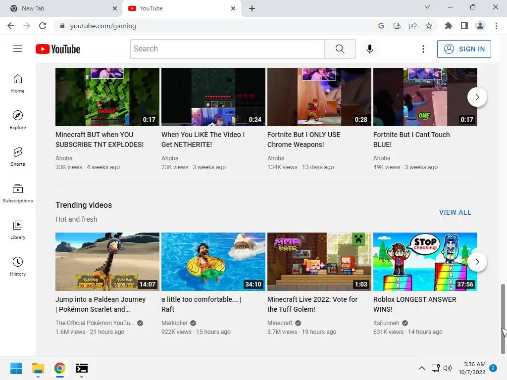Show next Ahobs shorts with arrow
Screen dimensions: 507x380
coord(477,97)
